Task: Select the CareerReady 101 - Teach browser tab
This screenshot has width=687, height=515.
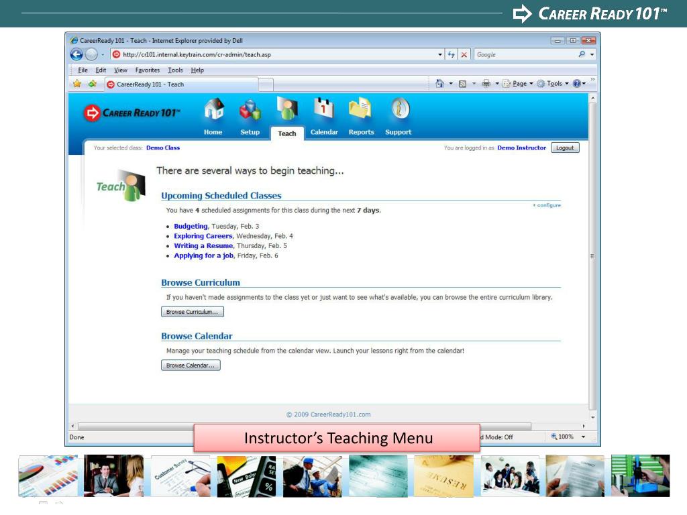Action: point(181,84)
